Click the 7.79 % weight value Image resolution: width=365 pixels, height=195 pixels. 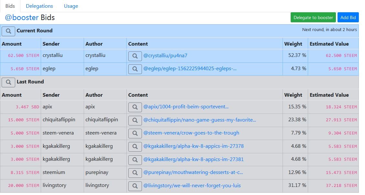pos(299,133)
